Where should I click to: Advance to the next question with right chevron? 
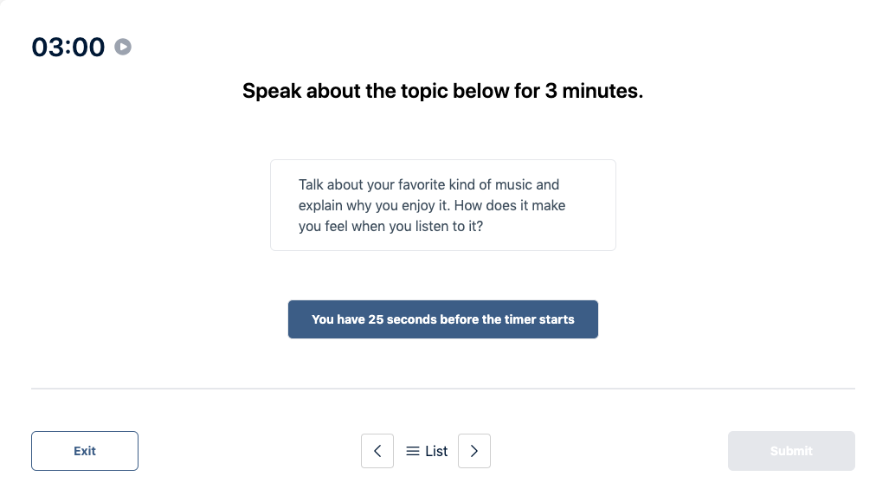click(x=473, y=451)
